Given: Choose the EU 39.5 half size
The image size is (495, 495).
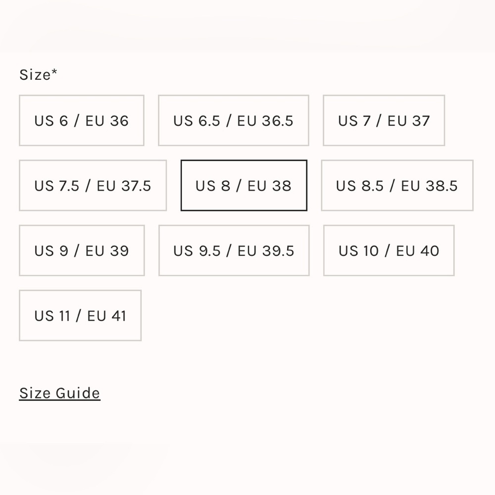Looking at the screenshot, I should (x=234, y=250).
